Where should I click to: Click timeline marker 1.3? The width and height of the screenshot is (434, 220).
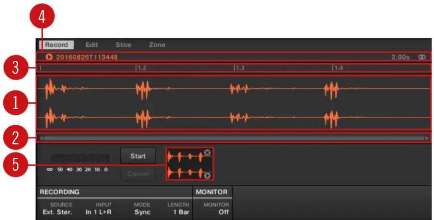(240, 68)
